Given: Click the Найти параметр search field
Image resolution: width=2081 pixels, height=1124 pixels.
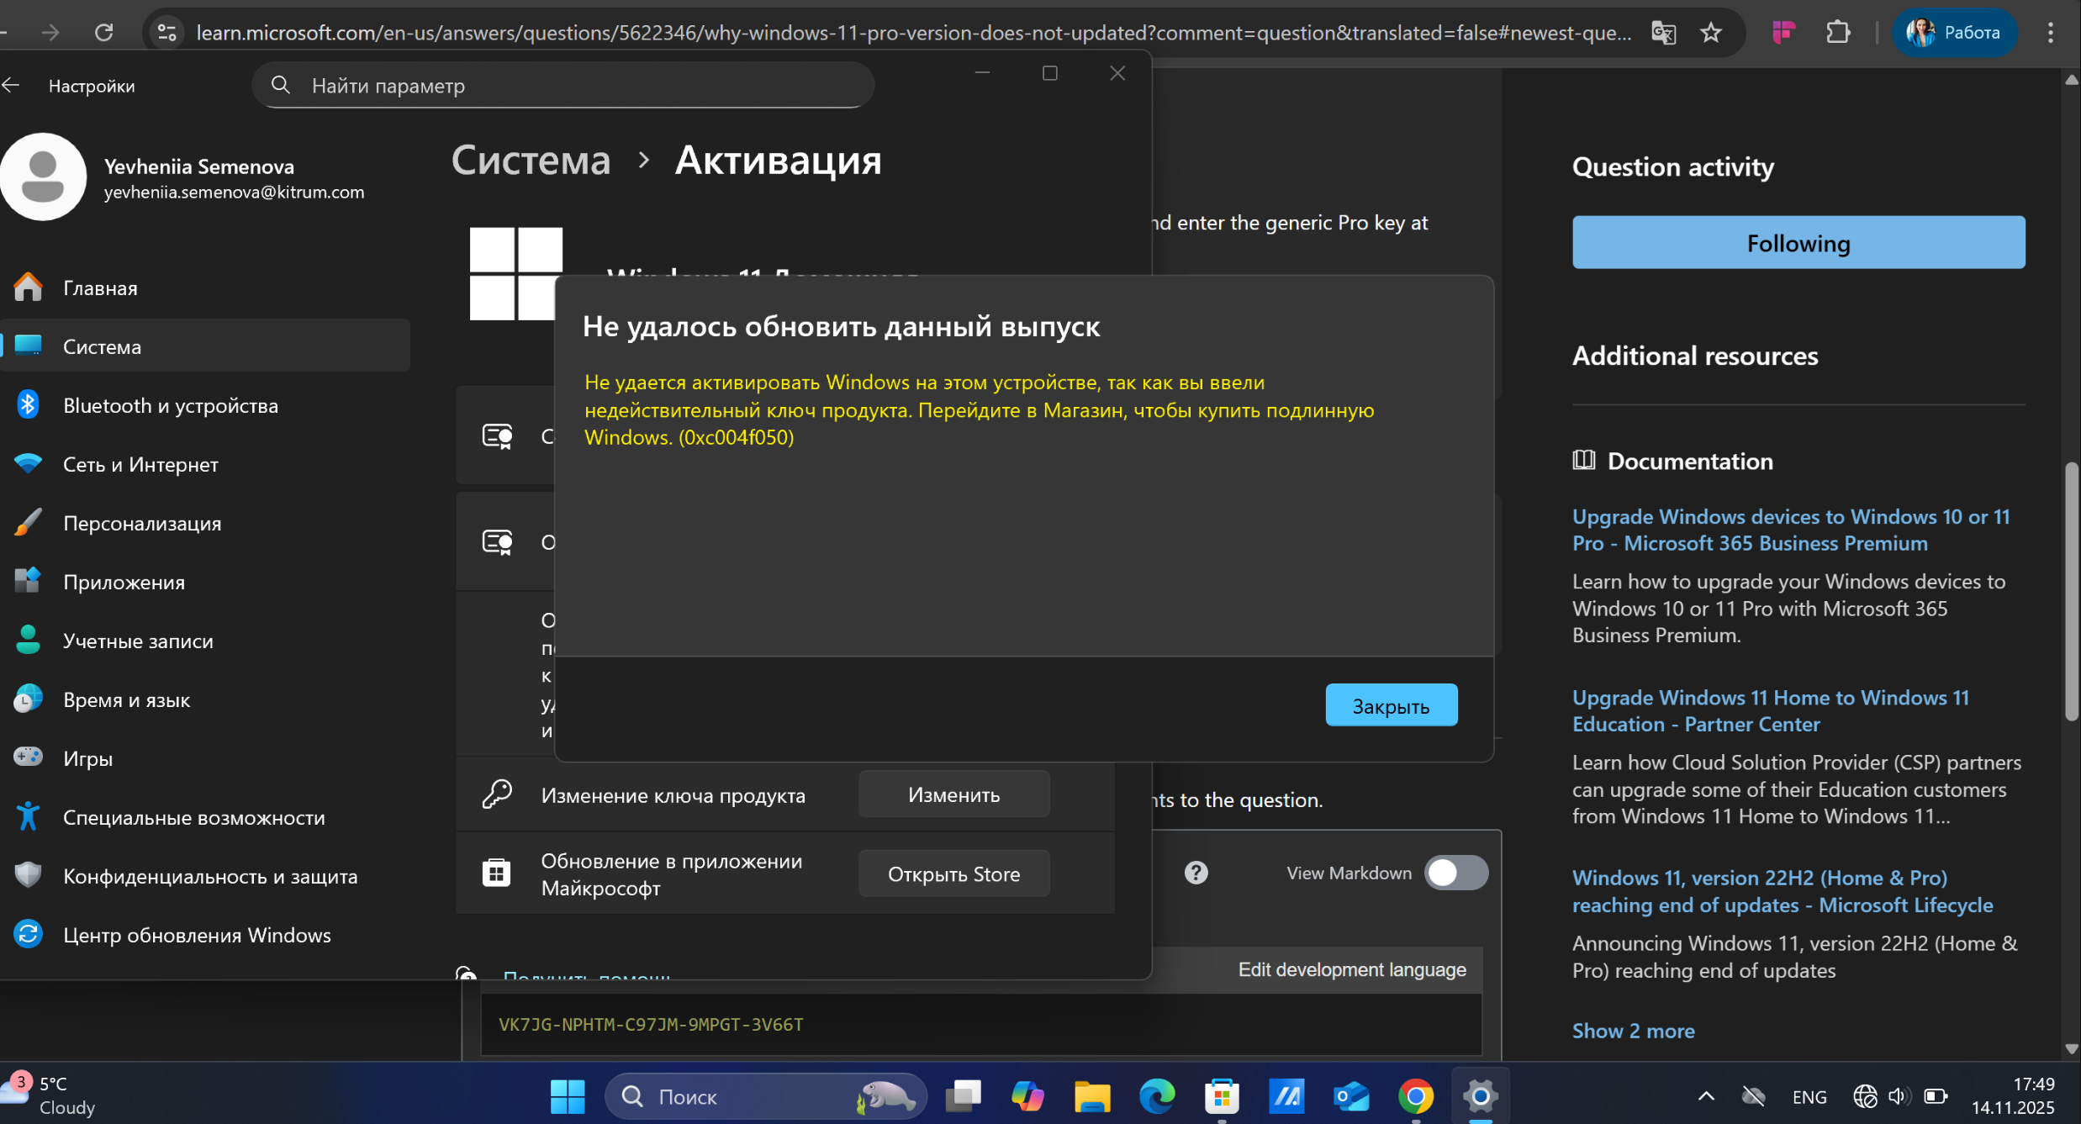Looking at the screenshot, I should [563, 85].
